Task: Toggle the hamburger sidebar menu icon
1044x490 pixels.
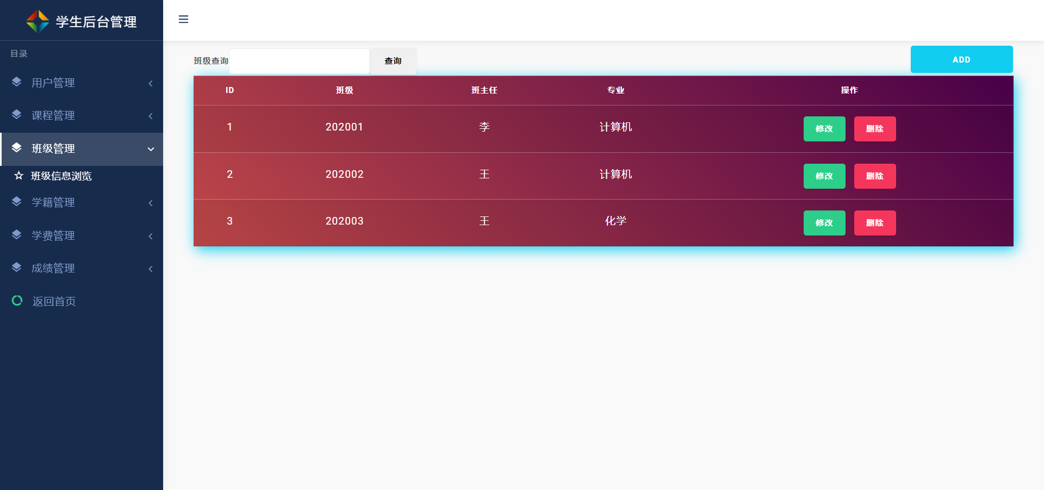Action: click(x=183, y=20)
